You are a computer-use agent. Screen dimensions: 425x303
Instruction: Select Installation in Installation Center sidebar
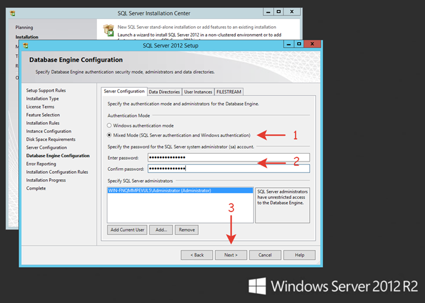27,37
